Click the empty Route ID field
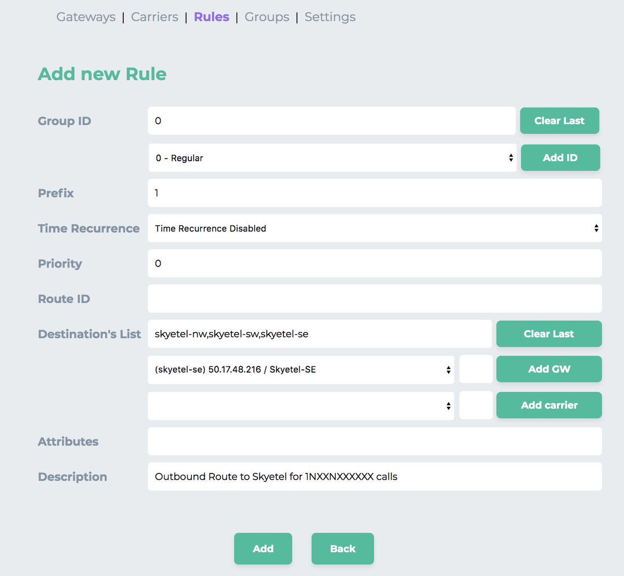 pos(374,299)
